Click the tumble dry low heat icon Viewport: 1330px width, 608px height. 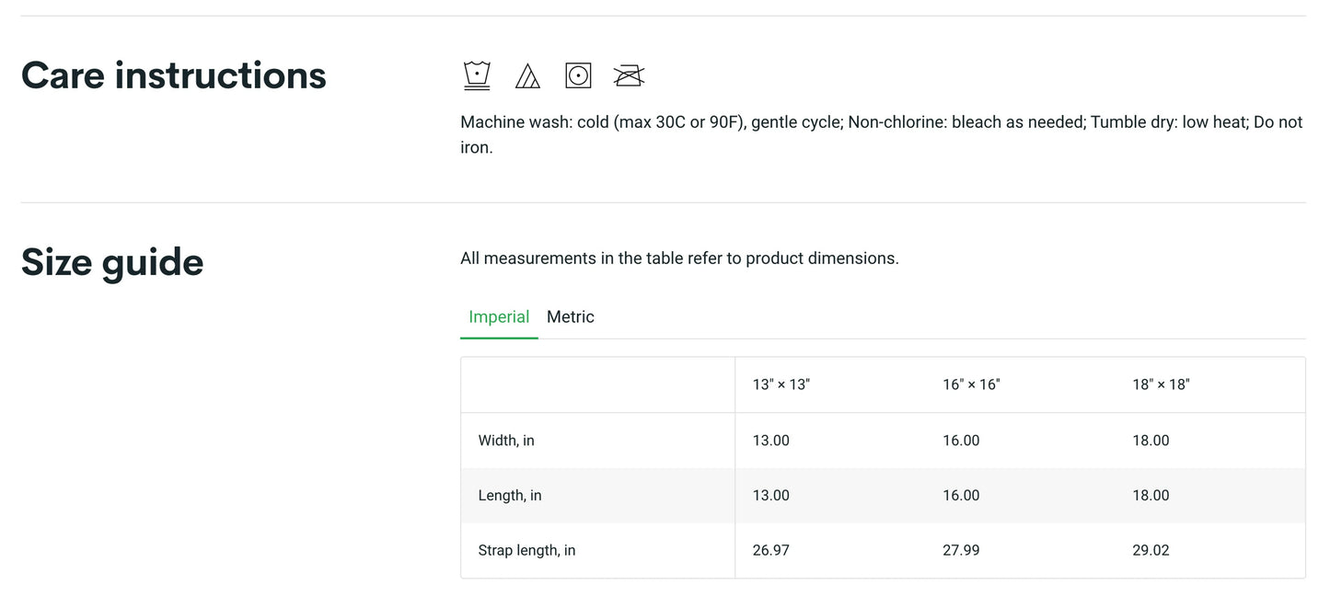click(578, 75)
